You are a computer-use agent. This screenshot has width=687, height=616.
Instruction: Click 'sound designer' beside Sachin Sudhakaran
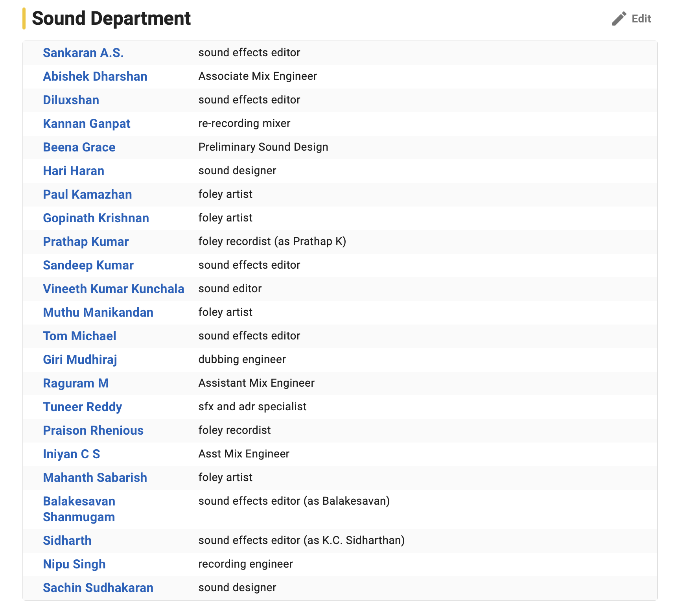(237, 588)
